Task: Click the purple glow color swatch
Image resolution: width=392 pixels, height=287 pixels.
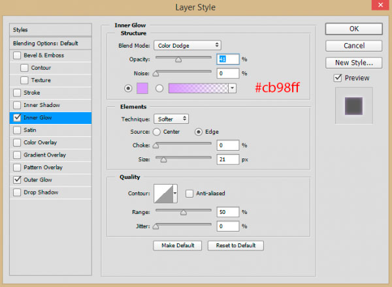Action: 142,88
